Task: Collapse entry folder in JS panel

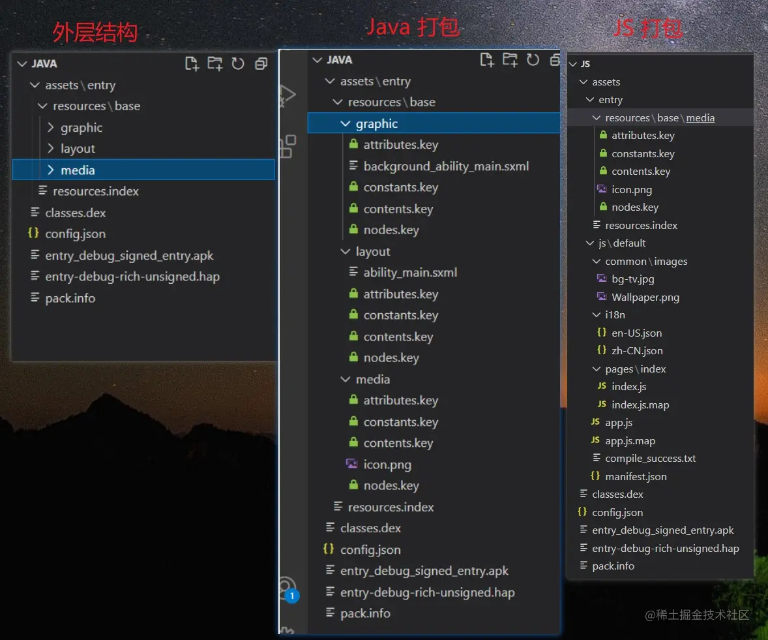Action: click(590, 99)
